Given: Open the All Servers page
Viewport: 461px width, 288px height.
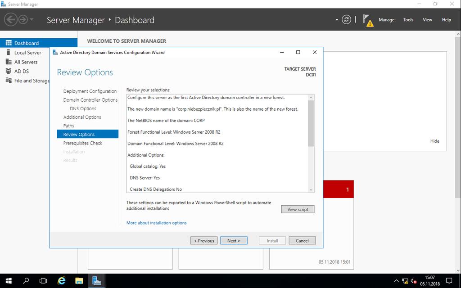Looking at the screenshot, I should pos(26,62).
